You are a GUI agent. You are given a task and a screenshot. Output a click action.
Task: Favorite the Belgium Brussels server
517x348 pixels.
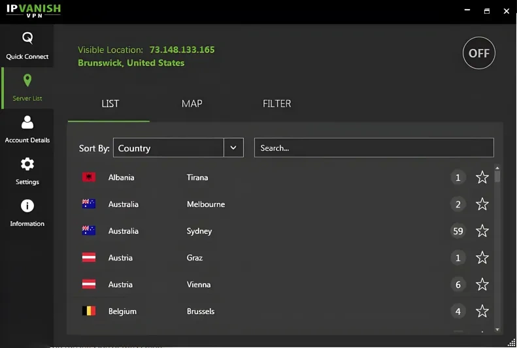coord(482,311)
